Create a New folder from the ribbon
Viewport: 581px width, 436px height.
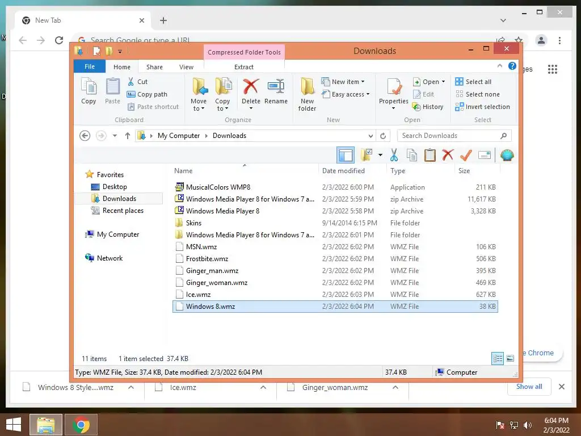click(x=307, y=95)
